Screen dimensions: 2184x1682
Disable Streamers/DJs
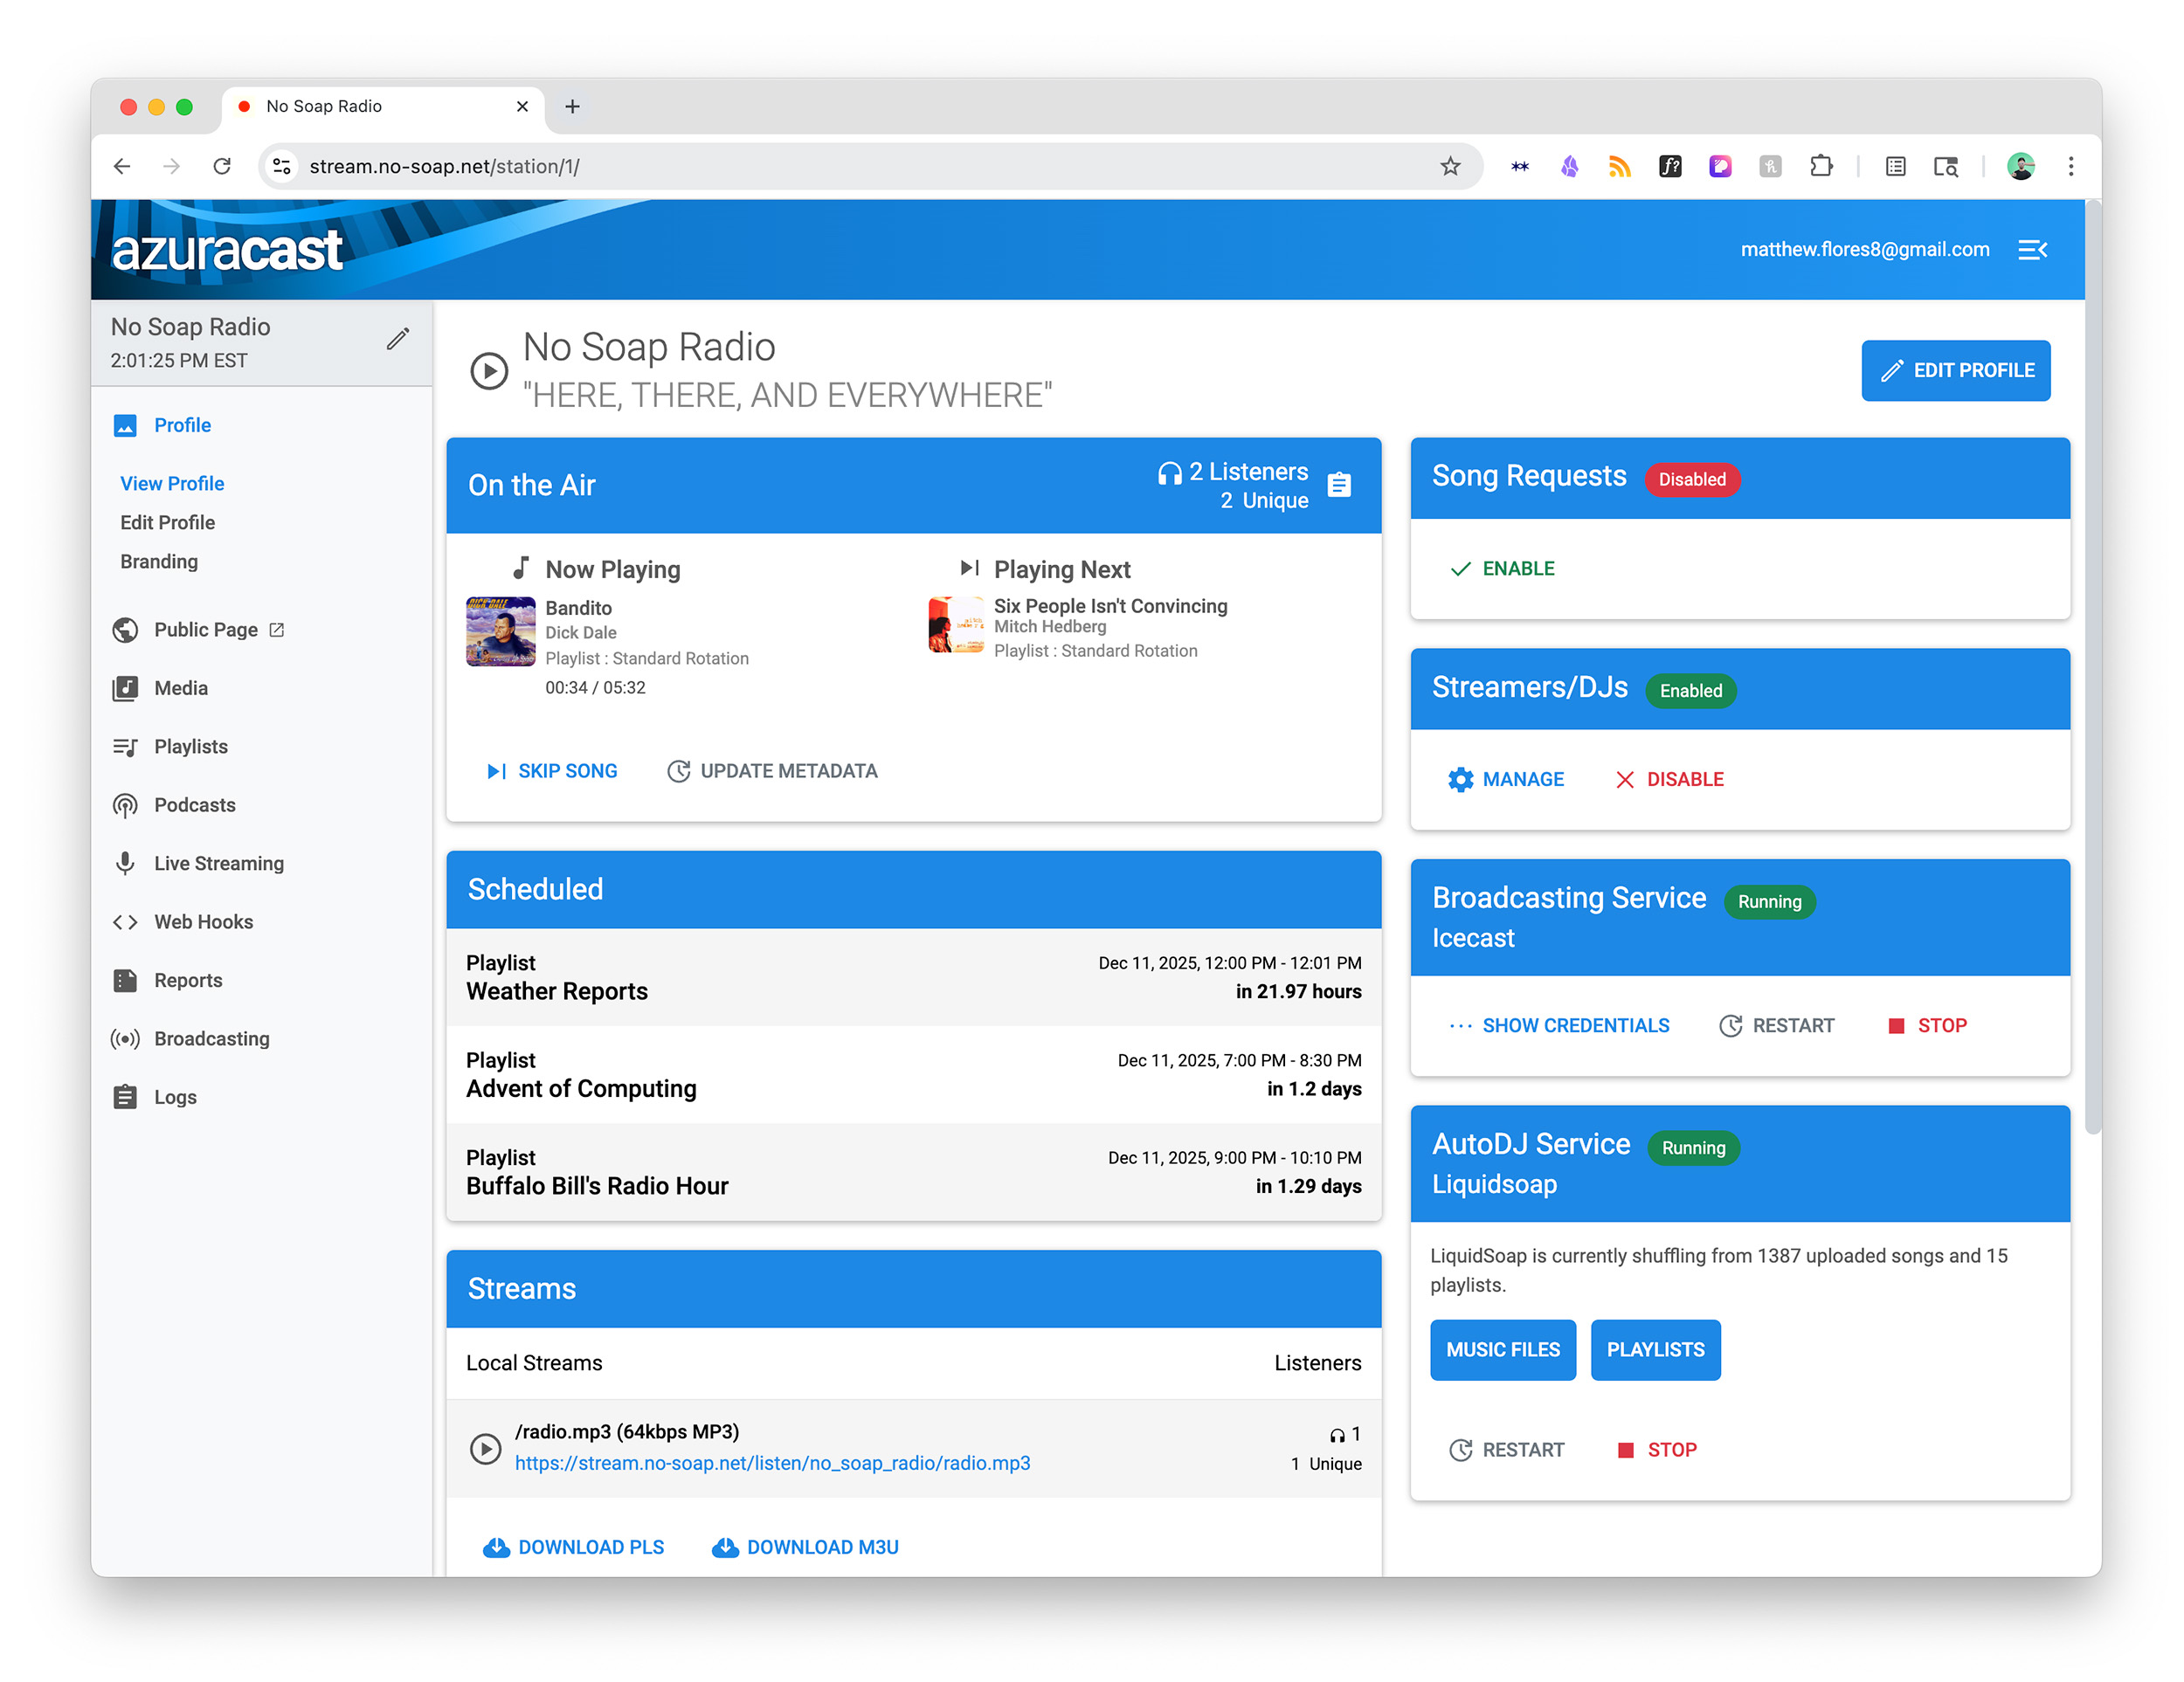[1669, 780]
